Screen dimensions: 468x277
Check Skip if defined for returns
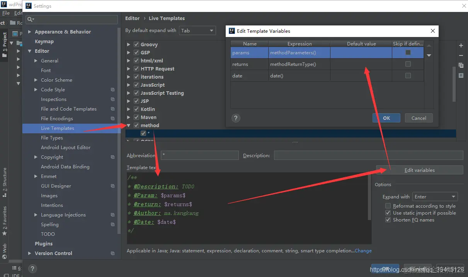click(x=408, y=64)
